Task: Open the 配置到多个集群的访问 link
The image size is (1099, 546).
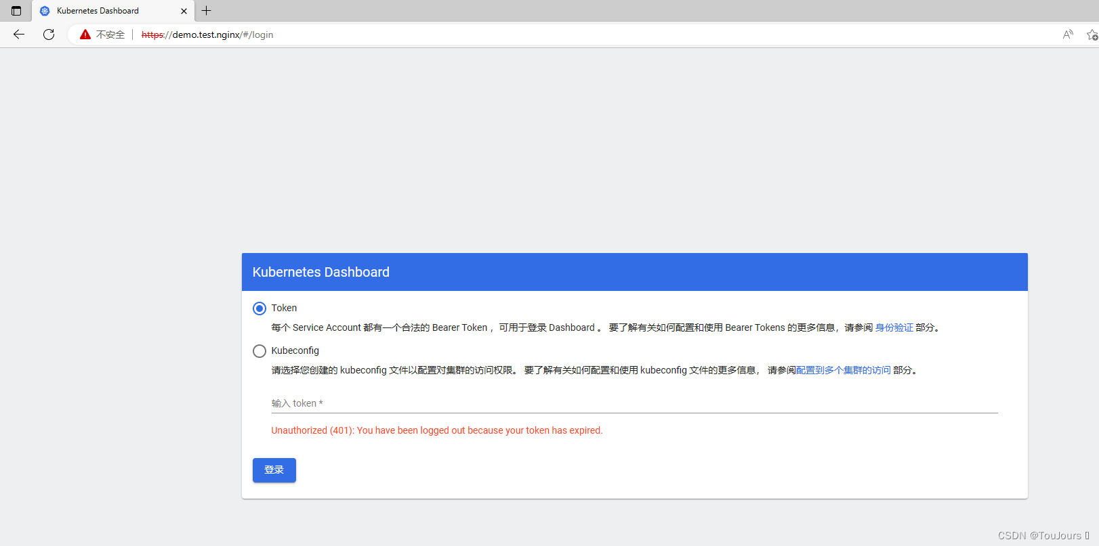Action: [x=843, y=370]
